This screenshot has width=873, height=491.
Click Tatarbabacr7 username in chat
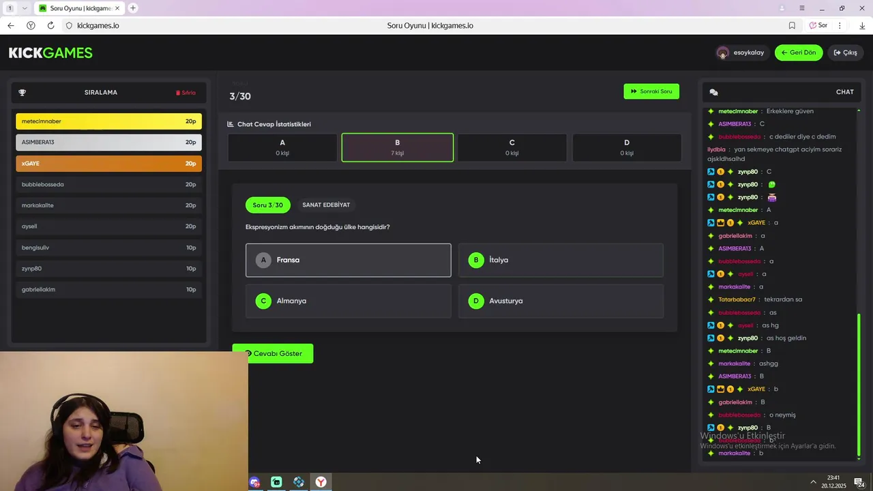737,299
